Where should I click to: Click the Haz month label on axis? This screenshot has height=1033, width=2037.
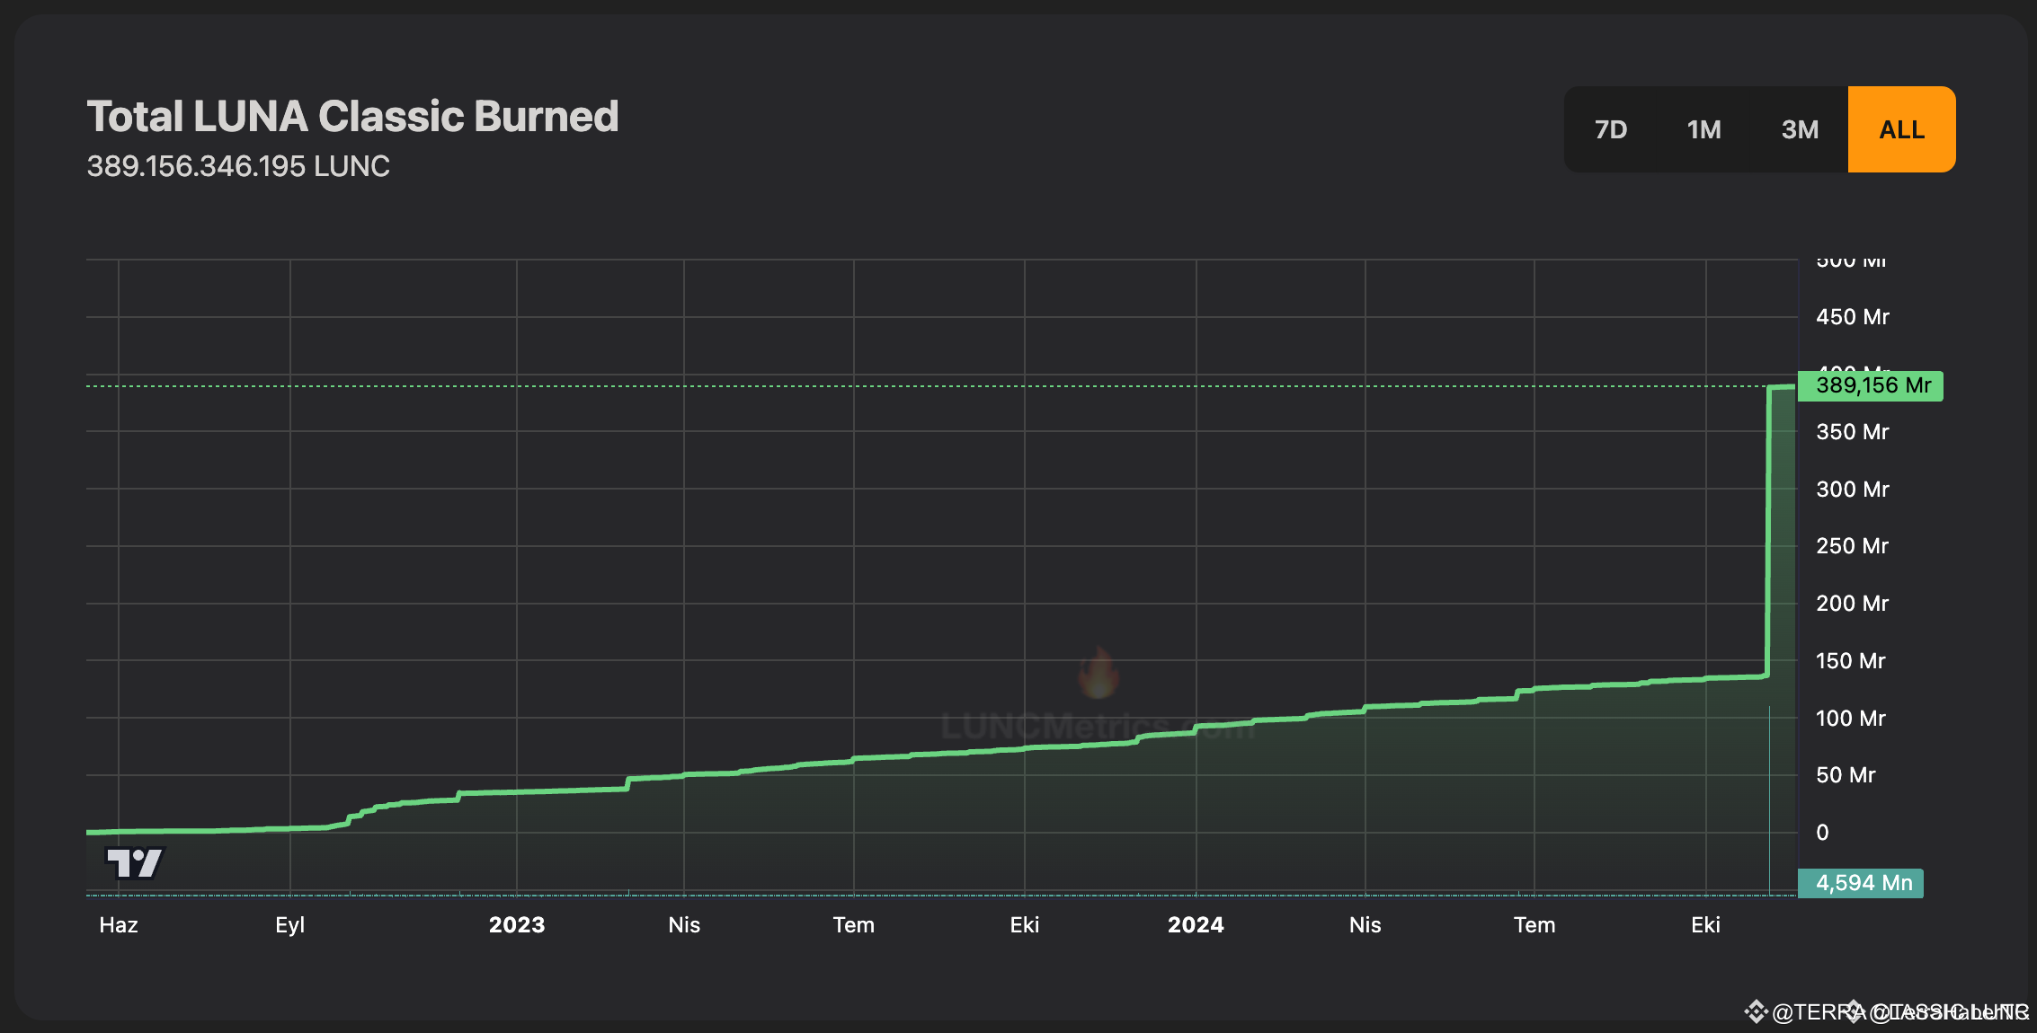tap(119, 925)
